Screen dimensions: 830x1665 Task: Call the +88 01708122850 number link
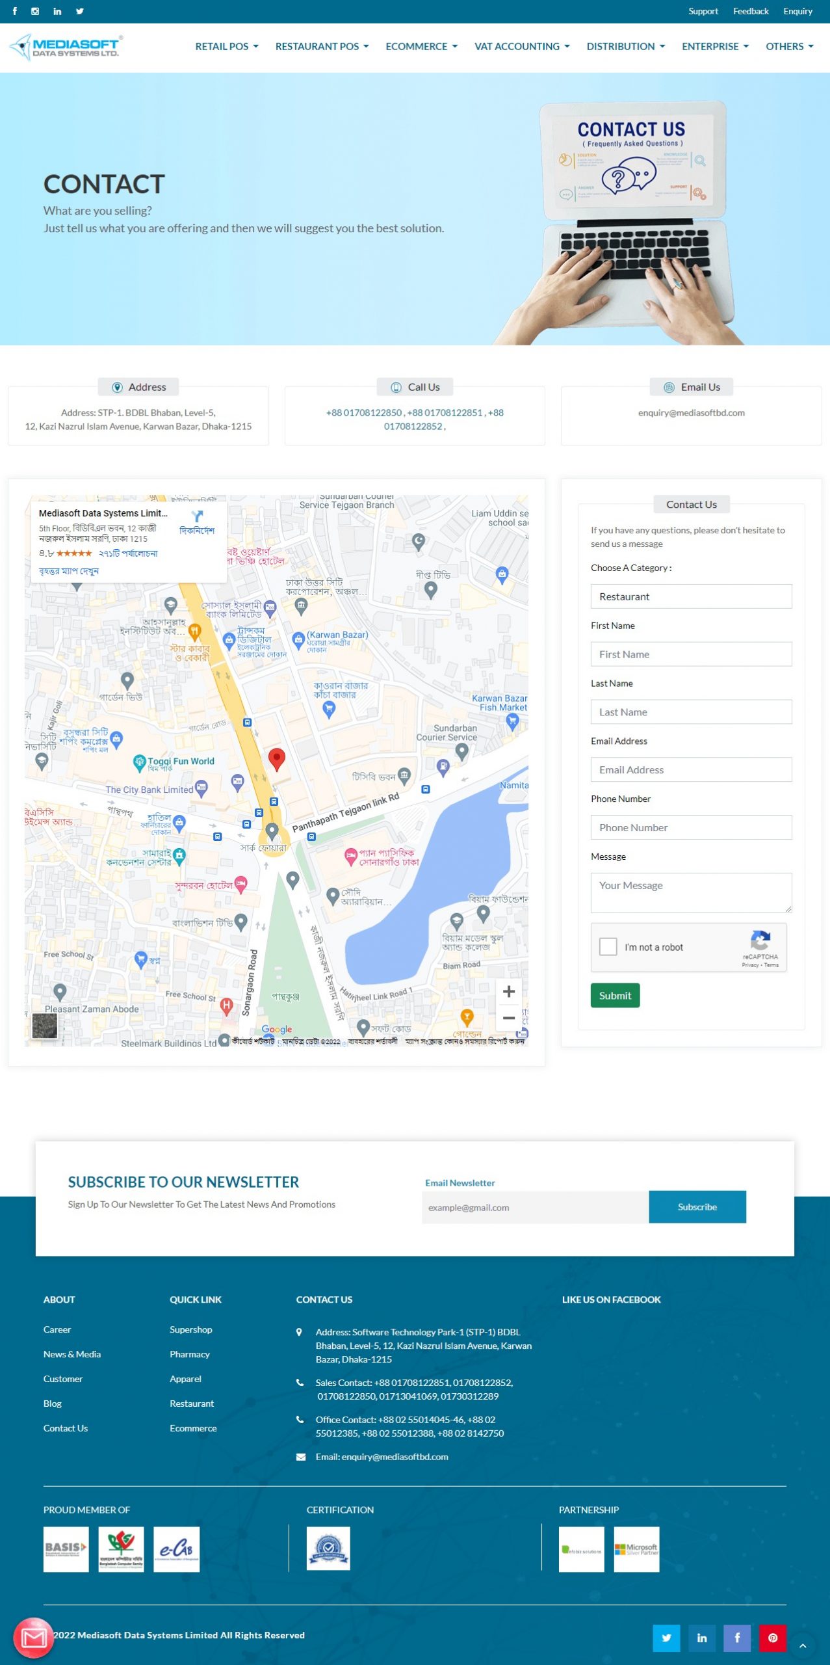[363, 412]
